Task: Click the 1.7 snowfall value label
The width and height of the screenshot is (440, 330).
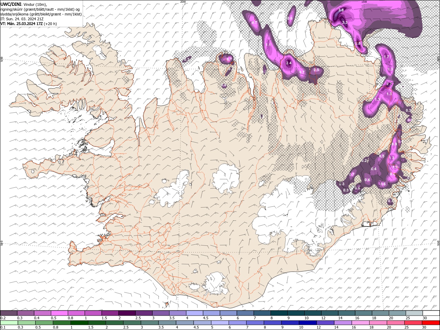Action: tap(386, 57)
